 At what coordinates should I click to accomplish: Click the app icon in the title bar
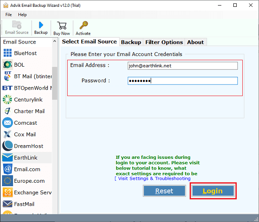[6, 5]
